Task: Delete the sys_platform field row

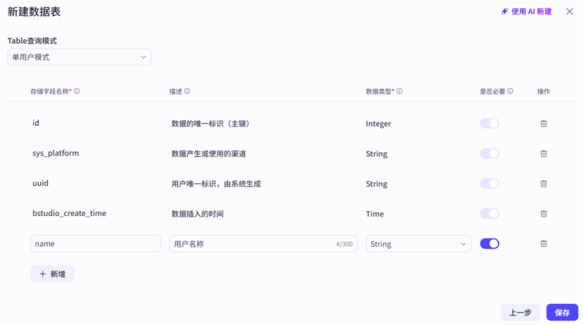Action: click(543, 153)
